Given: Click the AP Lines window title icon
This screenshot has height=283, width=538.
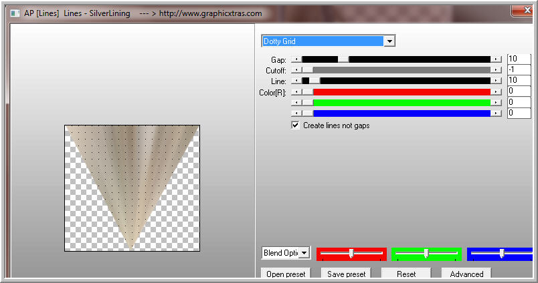Looking at the screenshot, I should pyautogui.click(x=15, y=13).
